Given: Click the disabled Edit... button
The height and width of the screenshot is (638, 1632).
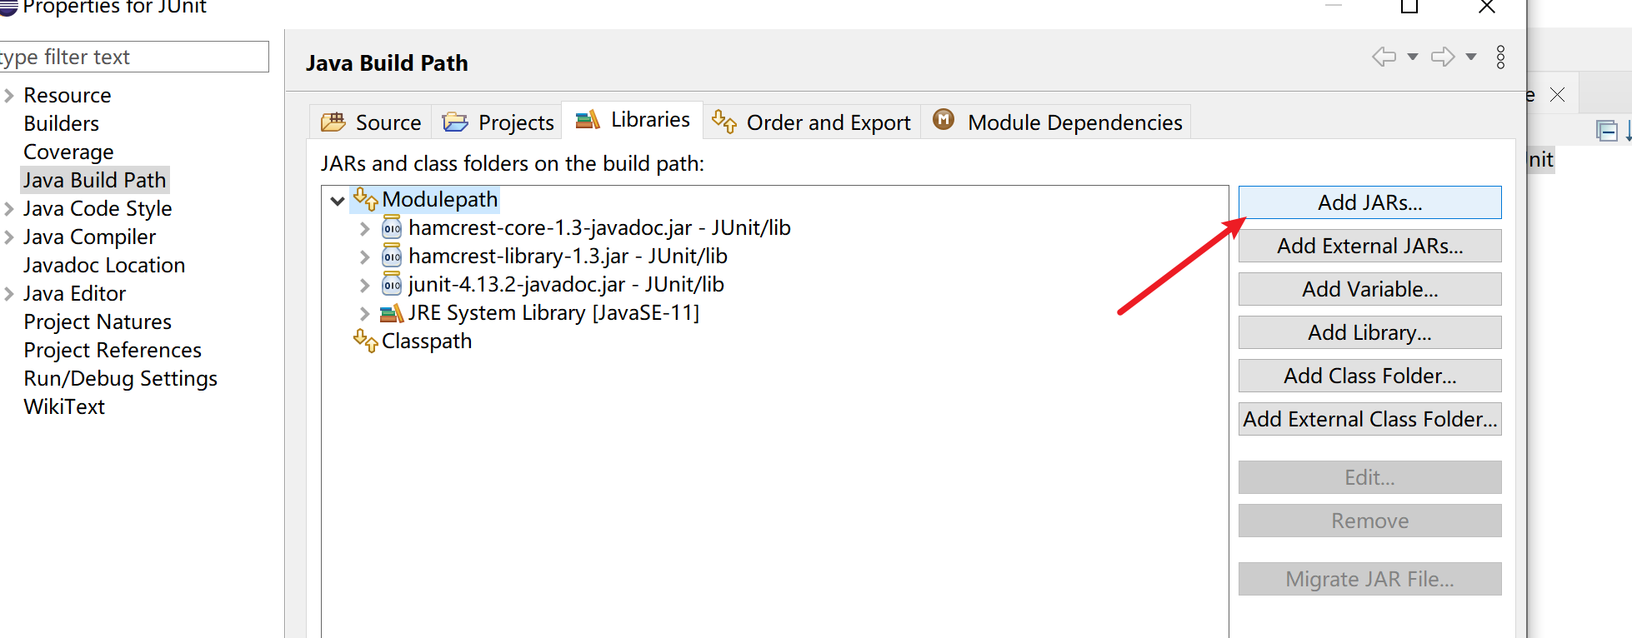Looking at the screenshot, I should click(x=1369, y=477).
